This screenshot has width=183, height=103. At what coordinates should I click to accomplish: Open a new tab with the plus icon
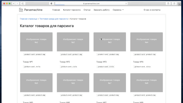coord(179,4)
